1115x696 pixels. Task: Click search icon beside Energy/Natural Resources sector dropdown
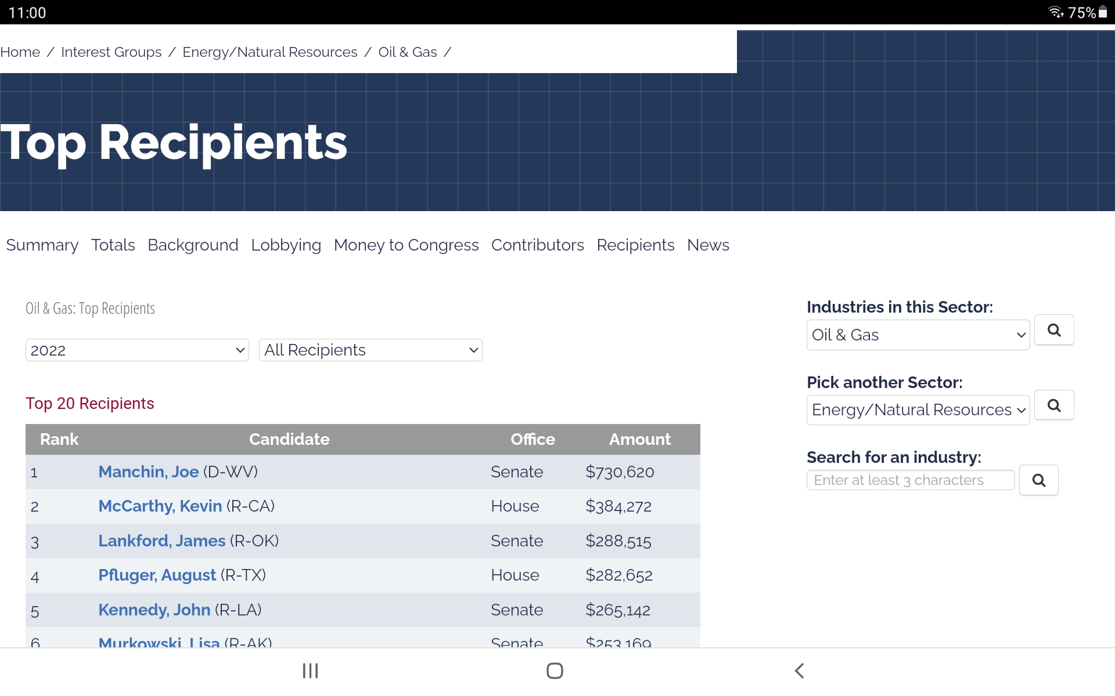1053,405
